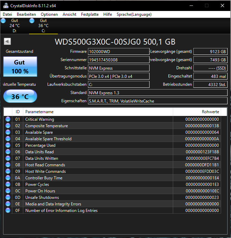Open the Festplatte menu
Screen dimensions: 231x238
click(90, 14)
